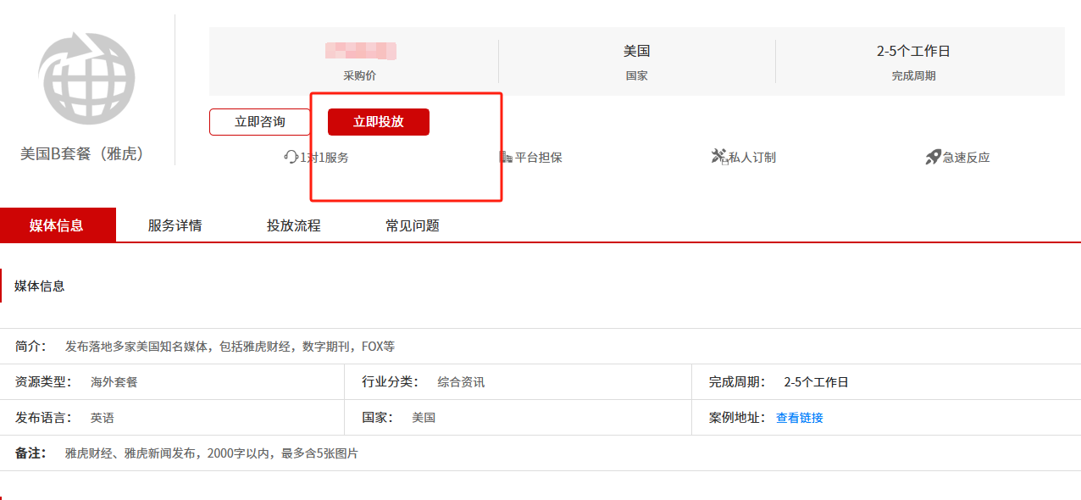Click the 简介 description text
The image size is (1081, 500).
pyautogui.click(x=230, y=347)
